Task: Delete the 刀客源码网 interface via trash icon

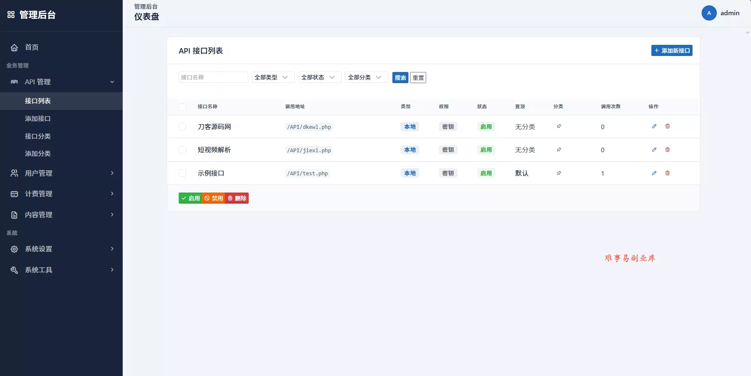Action: click(667, 126)
